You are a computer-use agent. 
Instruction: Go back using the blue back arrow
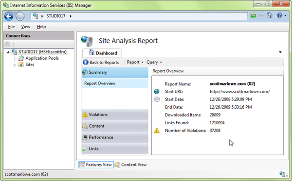9,16
